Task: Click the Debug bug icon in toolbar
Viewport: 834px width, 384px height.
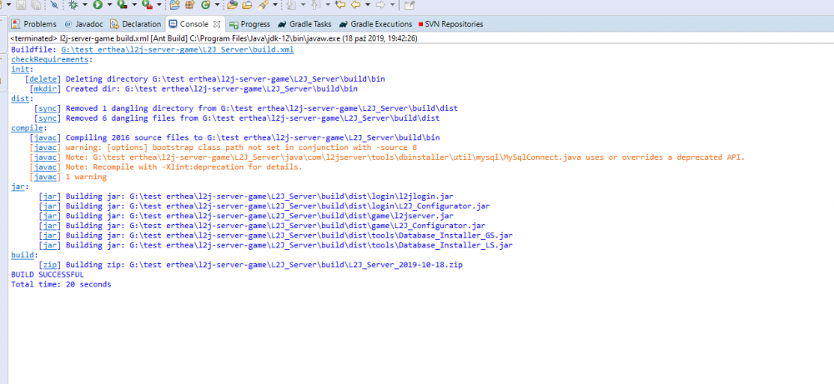Action: [x=73, y=5]
